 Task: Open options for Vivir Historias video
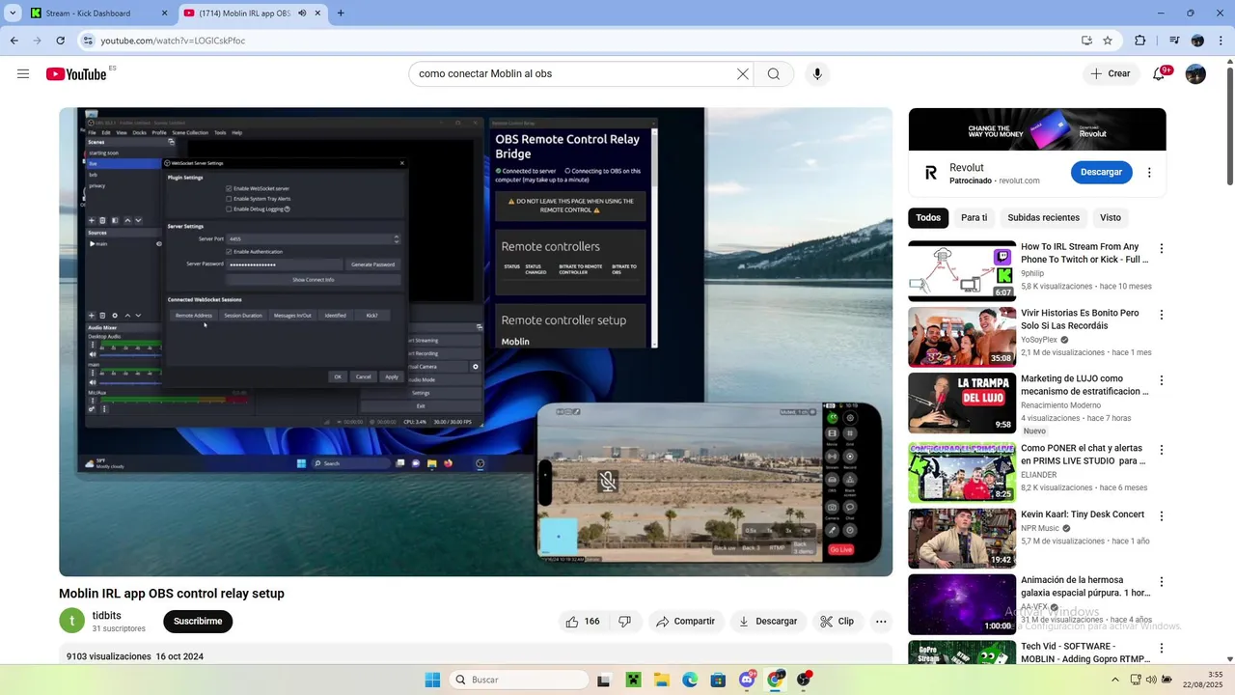coord(1162,315)
